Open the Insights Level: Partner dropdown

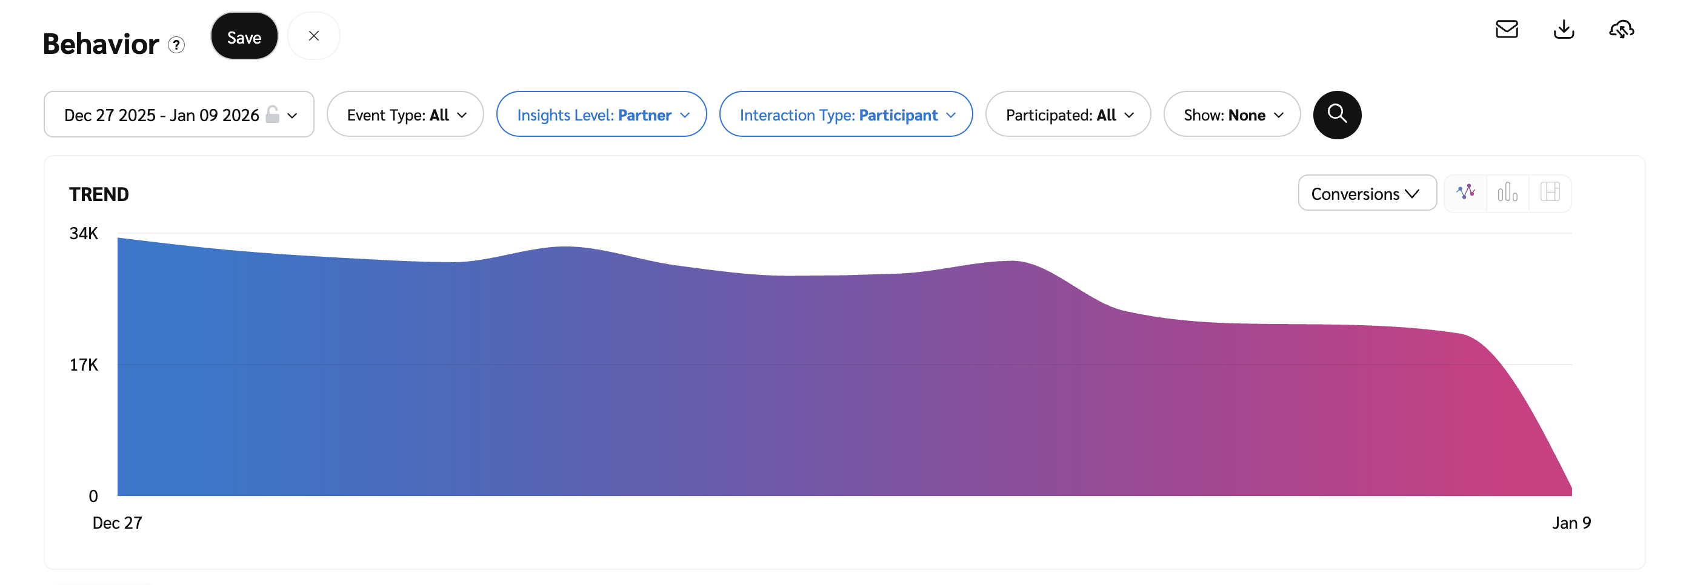(x=601, y=114)
